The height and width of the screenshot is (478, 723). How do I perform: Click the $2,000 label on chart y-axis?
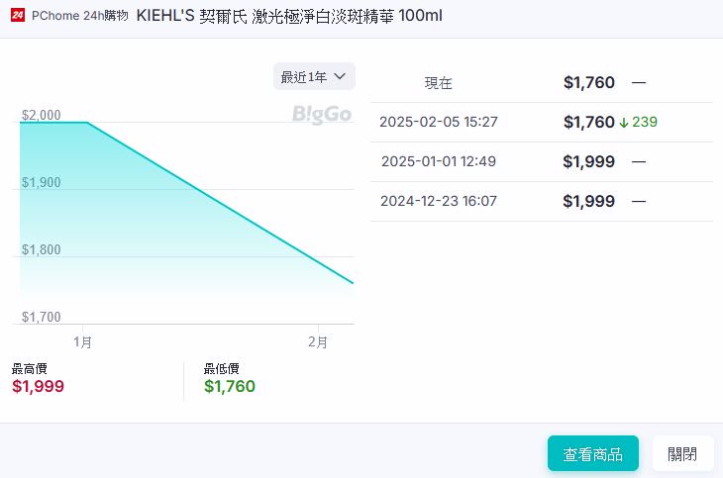coord(42,116)
